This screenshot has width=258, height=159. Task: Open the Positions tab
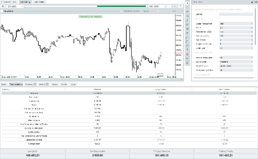tap(31, 84)
